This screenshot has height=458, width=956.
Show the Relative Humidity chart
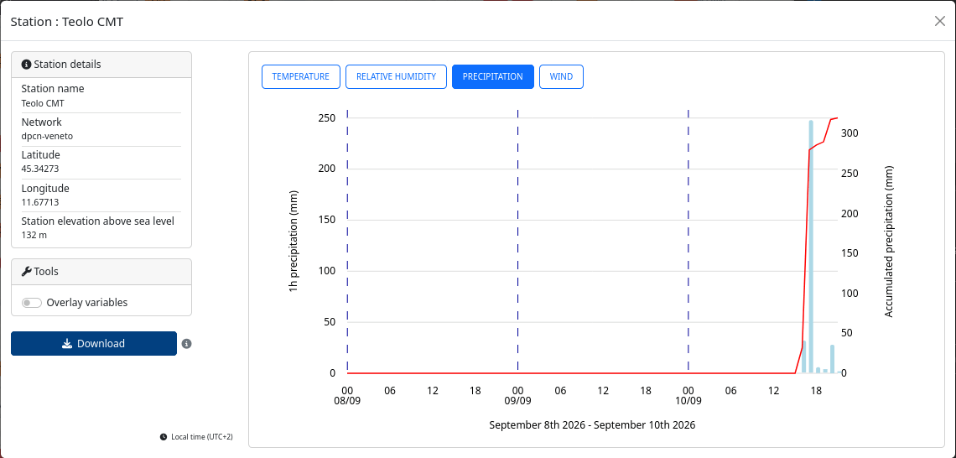pos(397,77)
